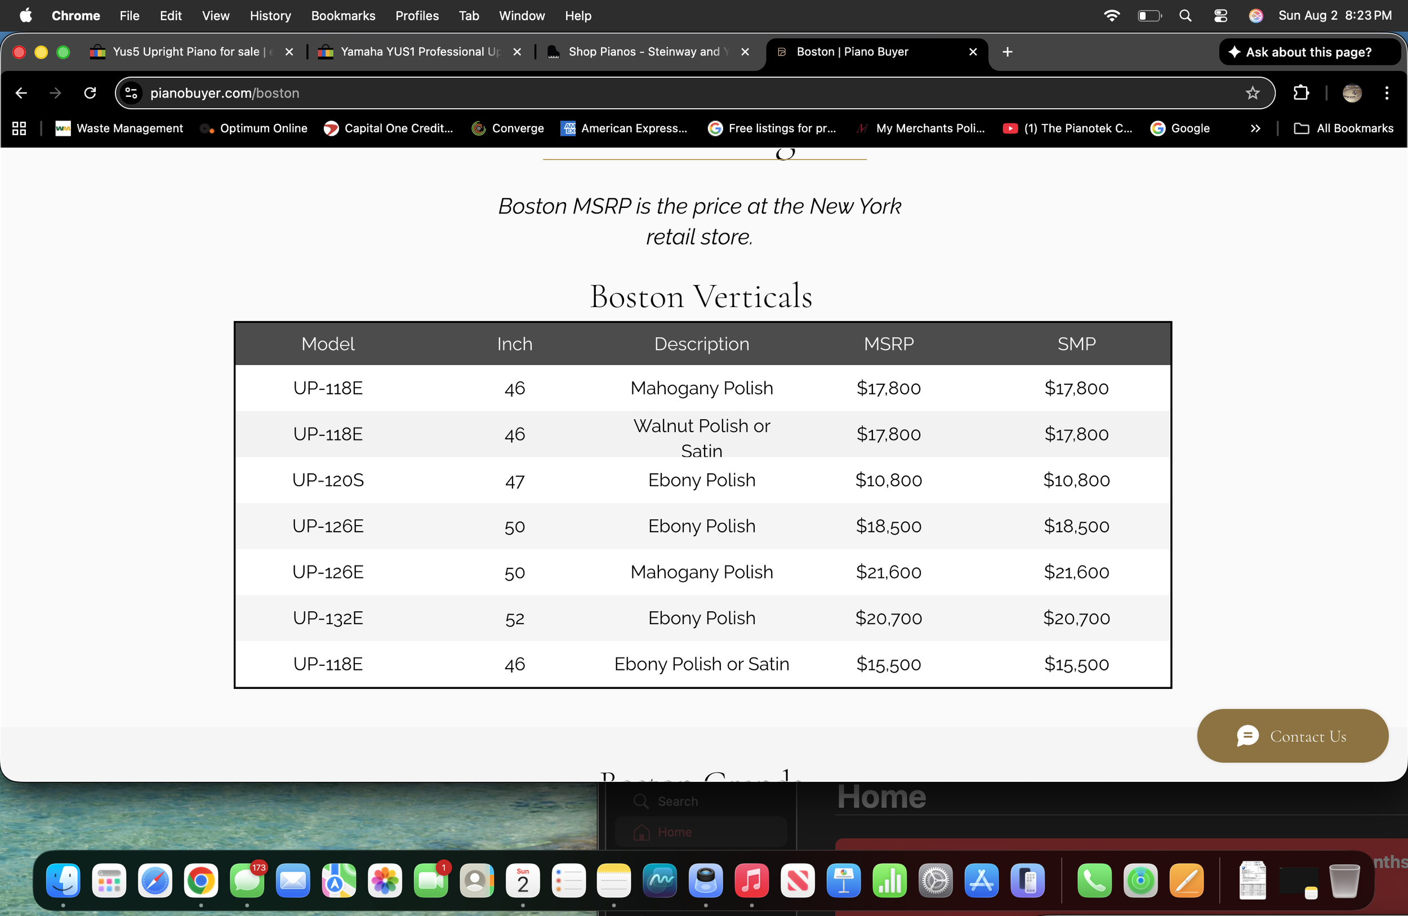This screenshot has width=1408, height=916.
Task: Click the battery status icon
Action: point(1149,15)
